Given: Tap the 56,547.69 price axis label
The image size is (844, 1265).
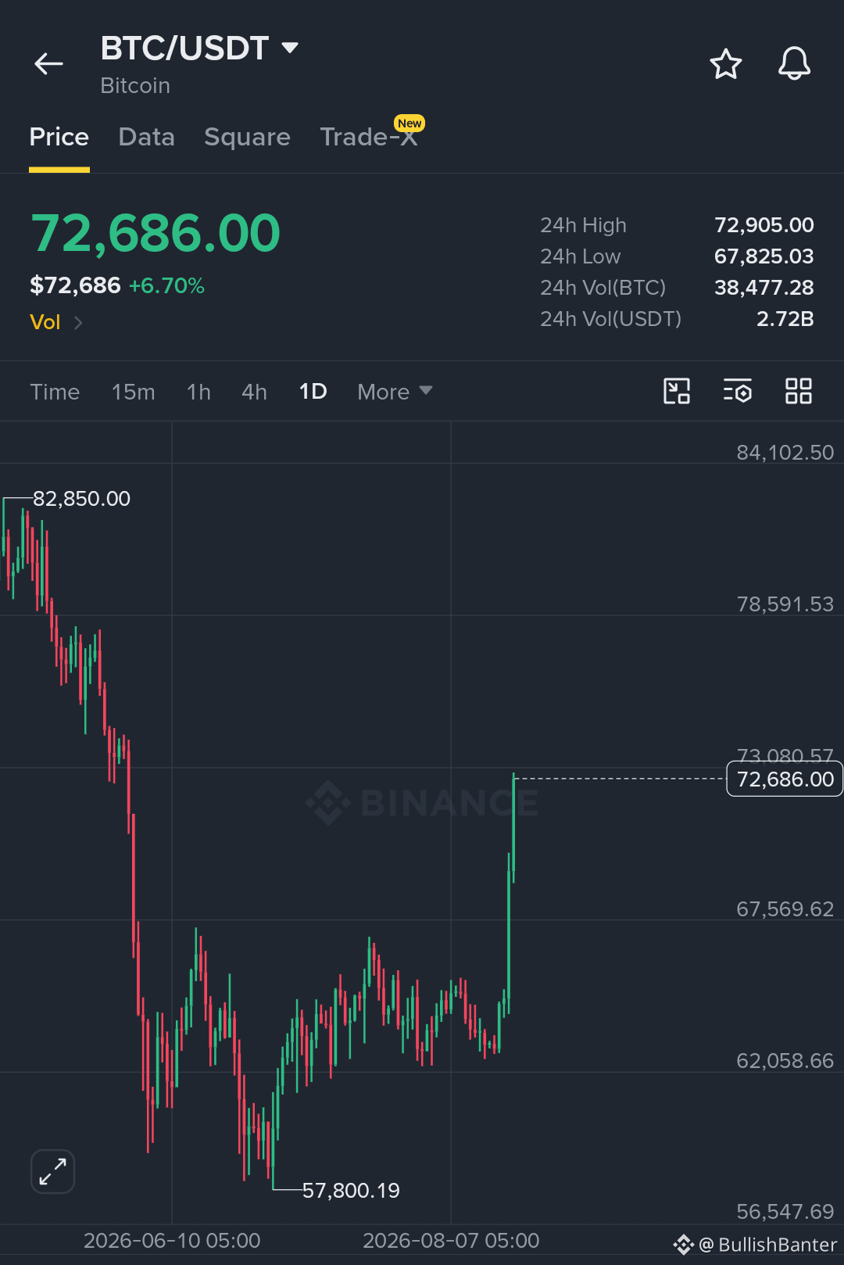Looking at the screenshot, I should (x=785, y=1212).
